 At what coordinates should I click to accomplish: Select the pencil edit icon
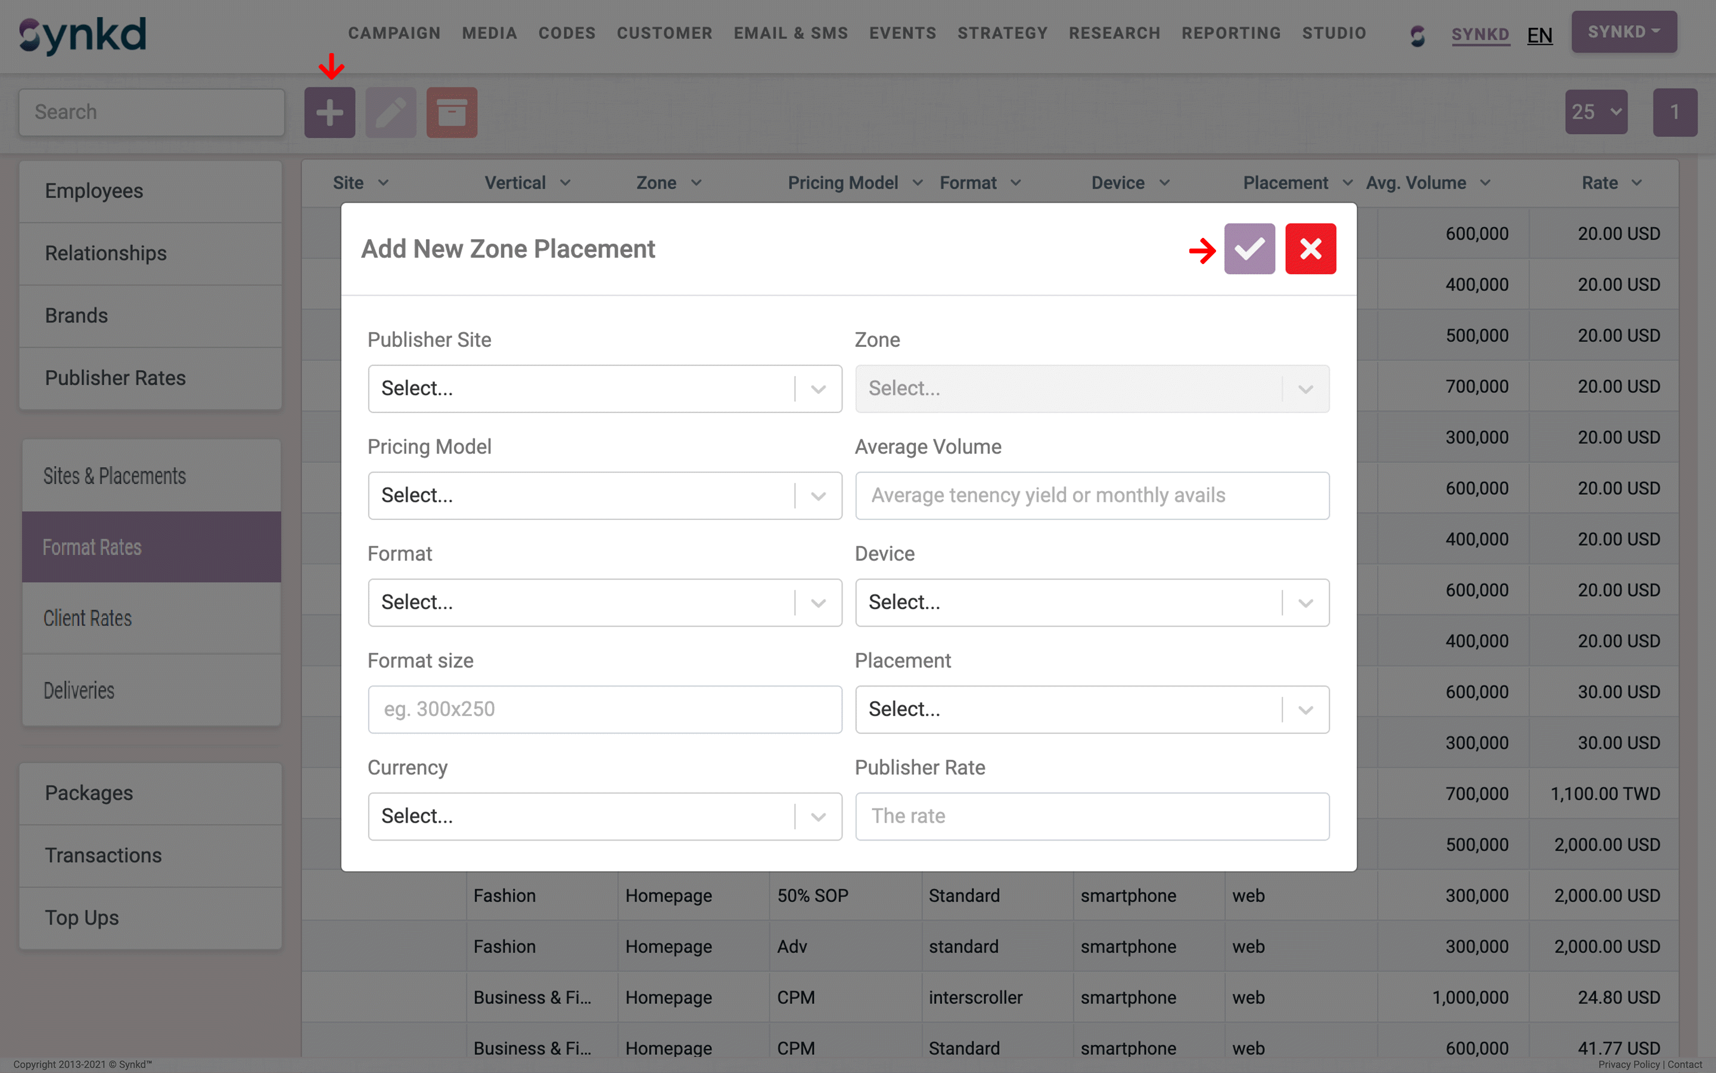[x=390, y=112]
